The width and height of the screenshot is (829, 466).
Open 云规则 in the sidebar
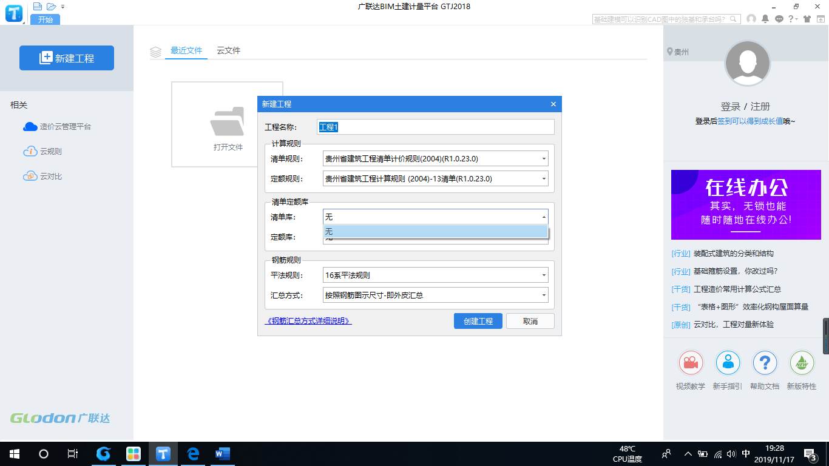click(x=42, y=152)
